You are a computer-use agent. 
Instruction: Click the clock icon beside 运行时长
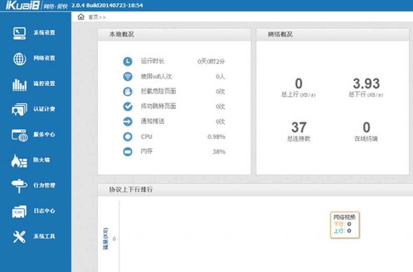point(127,61)
